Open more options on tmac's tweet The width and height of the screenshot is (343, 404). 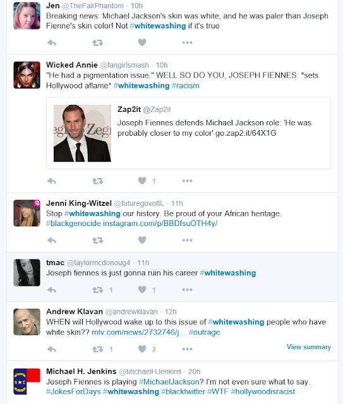point(187,290)
